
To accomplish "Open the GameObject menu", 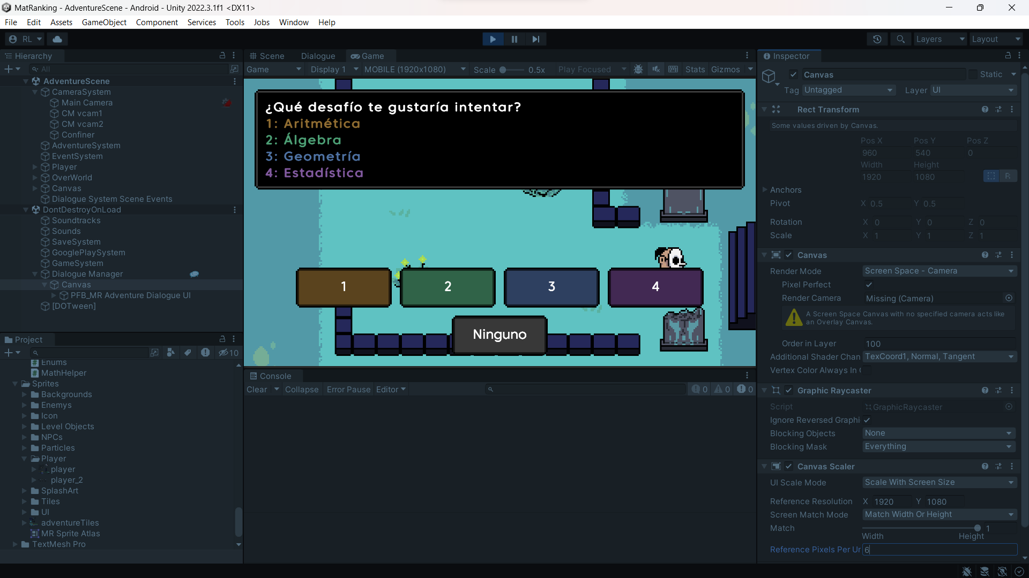I will (x=104, y=22).
